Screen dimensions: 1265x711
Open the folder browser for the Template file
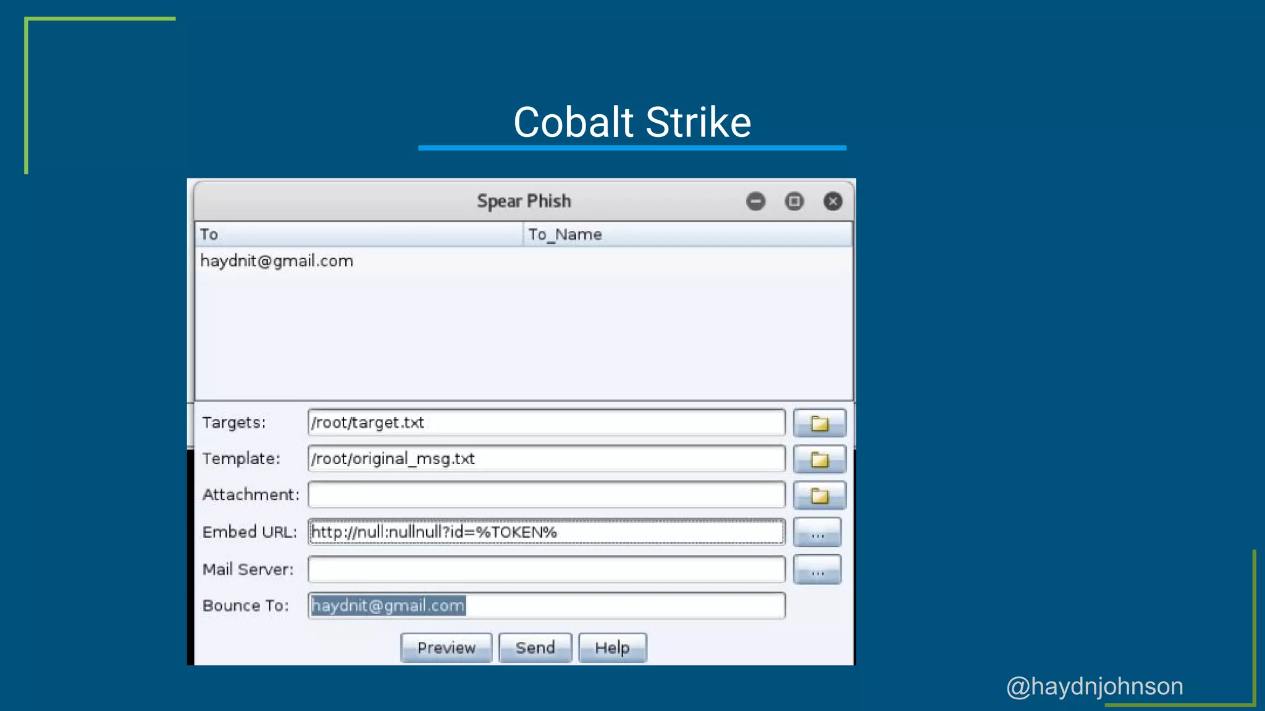(x=819, y=459)
